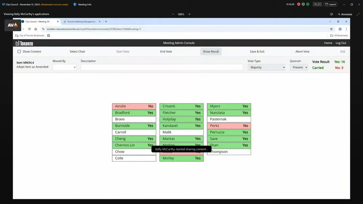This screenshot has width=363, height=204.
Task: Click Abort Vote
Action: (302, 51)
